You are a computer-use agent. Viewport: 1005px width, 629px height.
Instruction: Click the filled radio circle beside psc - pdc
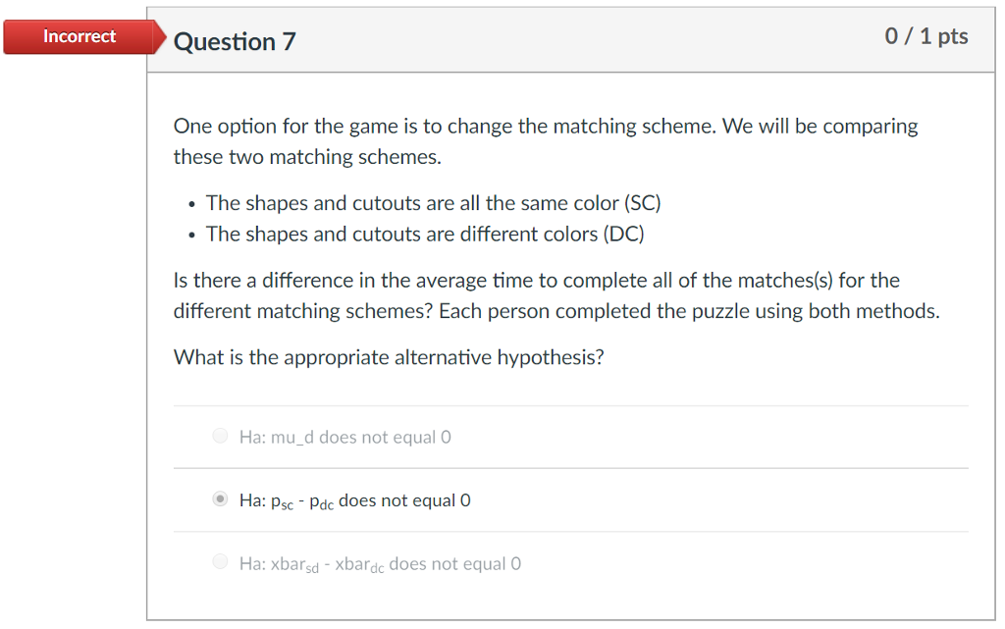click(x=220, y=498)
